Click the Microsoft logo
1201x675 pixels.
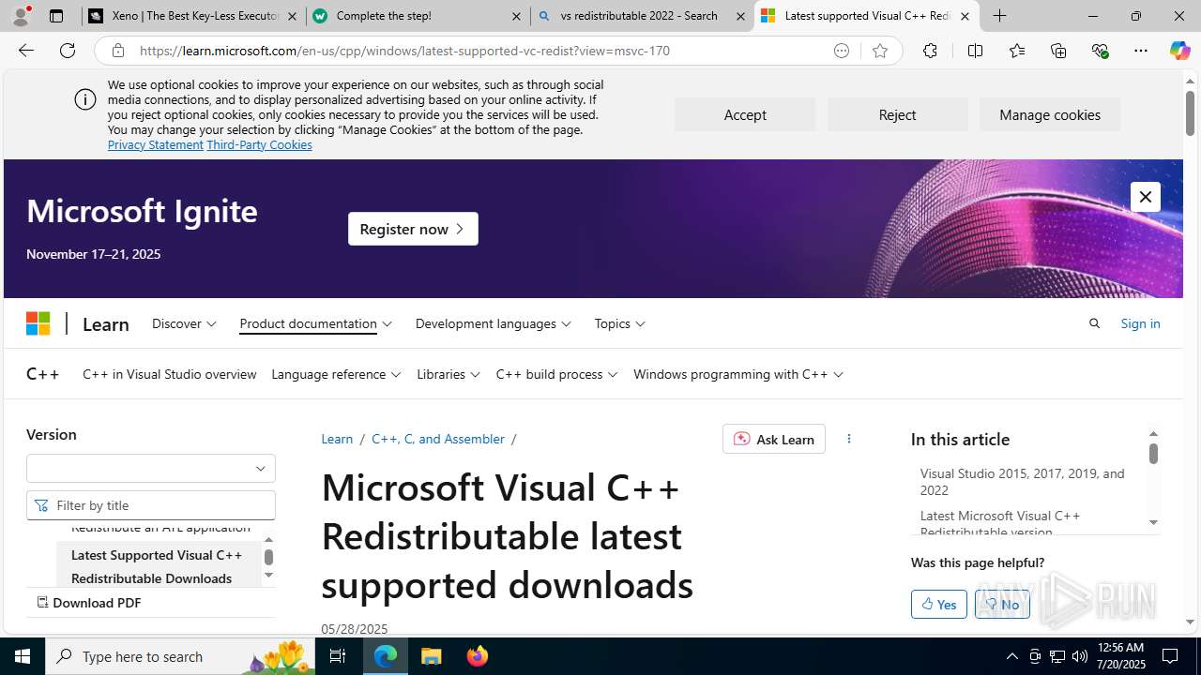click(38, 323)
